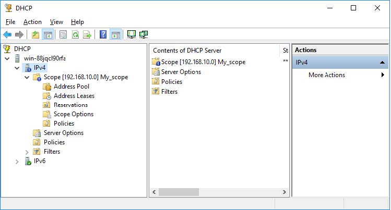The height and width of the screenshot is (210, 391).
Task: Click the St column header
Action: click(285, 51)
